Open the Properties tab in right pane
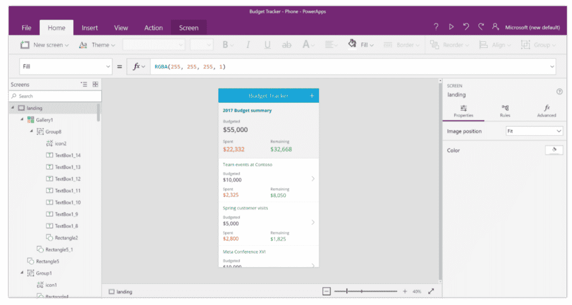This screenshot has height=305, width=572. (463, 111)
